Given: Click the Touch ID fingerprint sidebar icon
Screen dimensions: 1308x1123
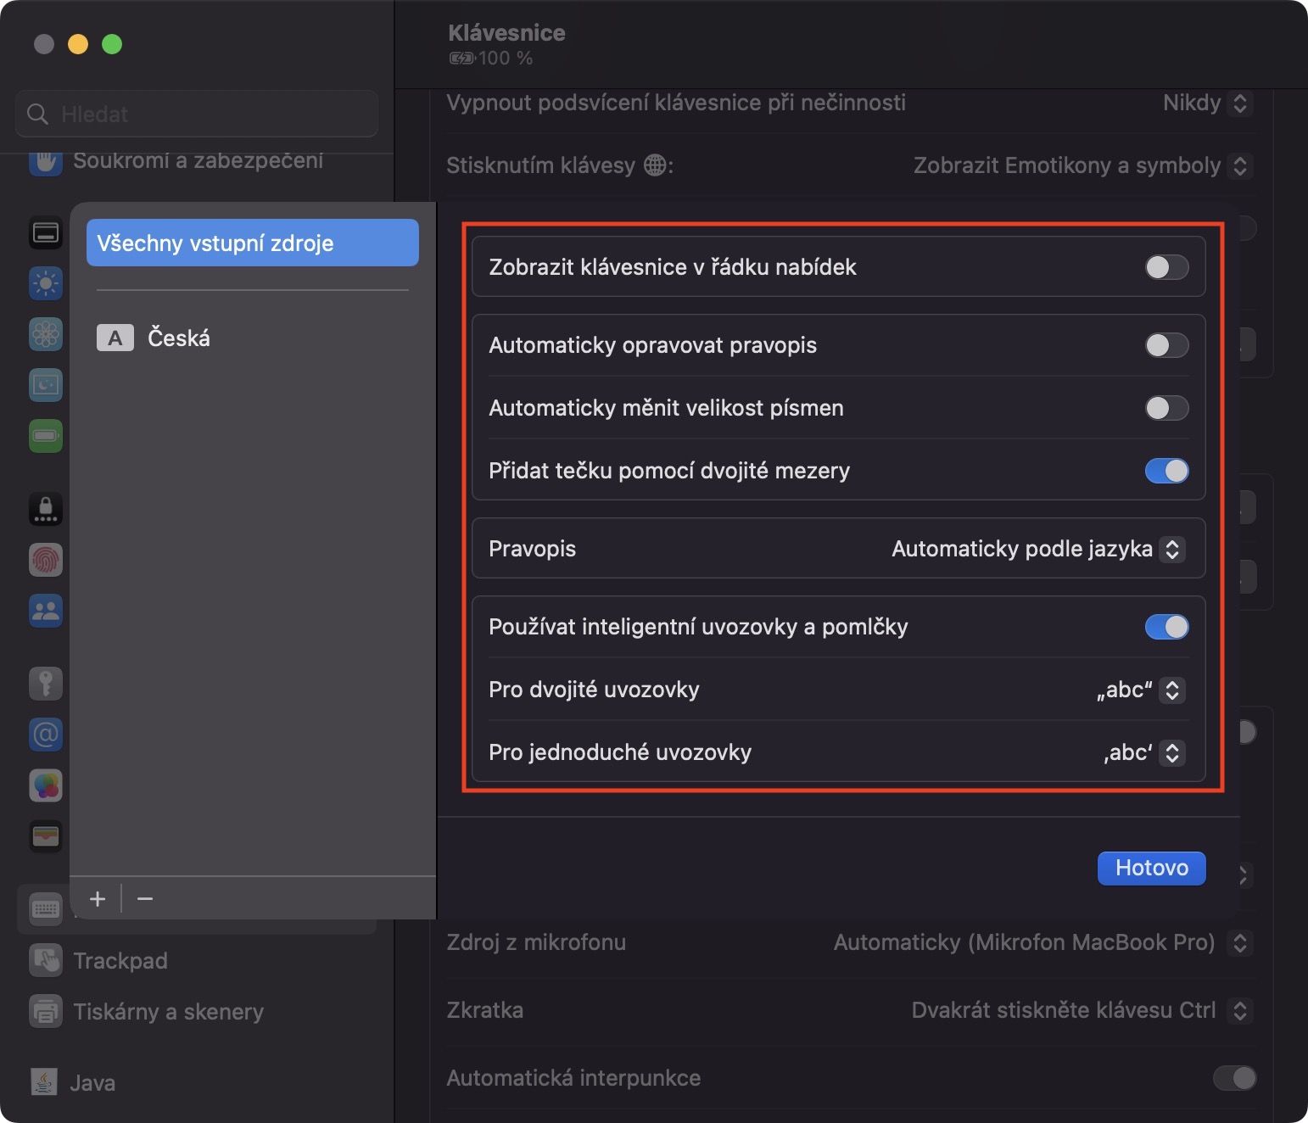Looking at the screenshot, I should [x=46, y=560].
